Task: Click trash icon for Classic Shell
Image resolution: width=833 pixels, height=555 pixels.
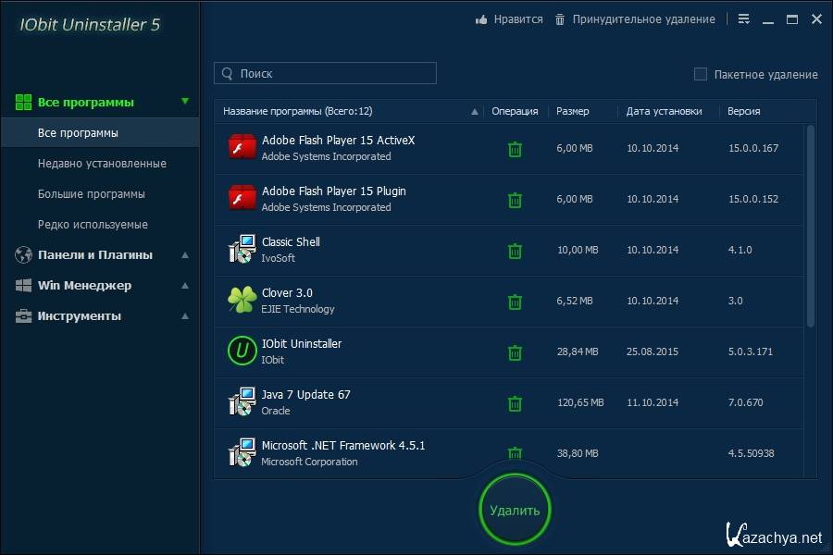Action: pyautogui.click(x=515, y=251)
